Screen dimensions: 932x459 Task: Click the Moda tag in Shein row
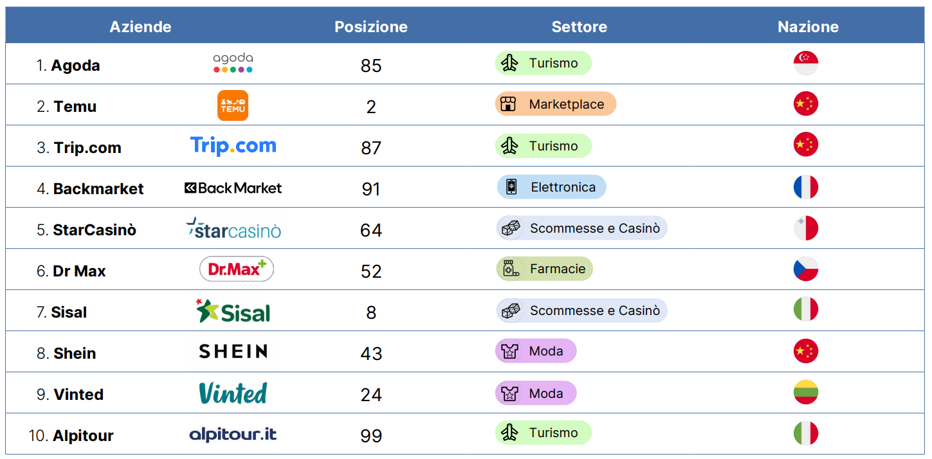[536, 351]
